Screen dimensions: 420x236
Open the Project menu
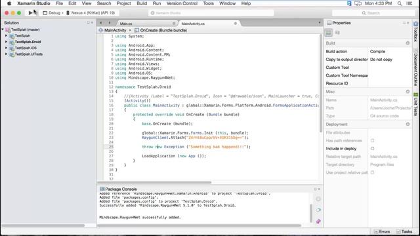coord(124,3)
